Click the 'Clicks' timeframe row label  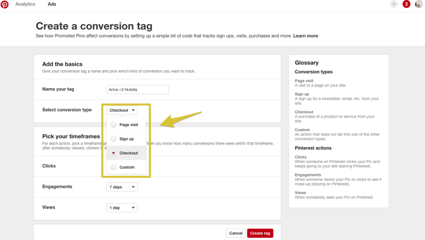click(49, 166)
